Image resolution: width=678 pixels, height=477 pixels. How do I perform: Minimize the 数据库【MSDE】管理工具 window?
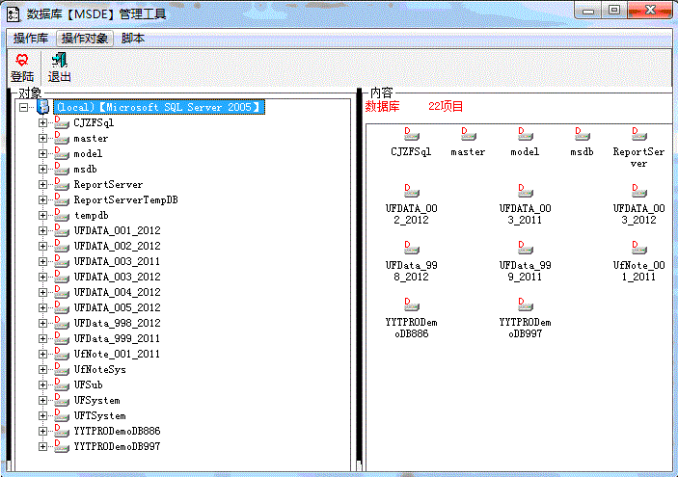coord(588,10)
